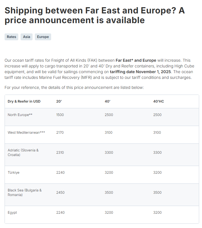Select the Adriatic (Slovenia & Croatia) row label
Image resolution: width=202 pixels, height=228 pixels.
point(23,152)
